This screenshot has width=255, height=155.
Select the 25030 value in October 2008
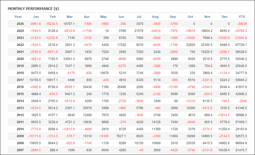[190, 143]
